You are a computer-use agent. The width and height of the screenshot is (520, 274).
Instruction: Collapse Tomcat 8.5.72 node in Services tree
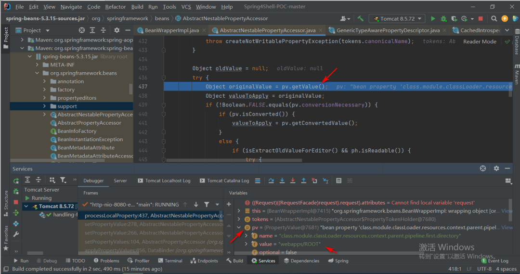pos(26,206)
